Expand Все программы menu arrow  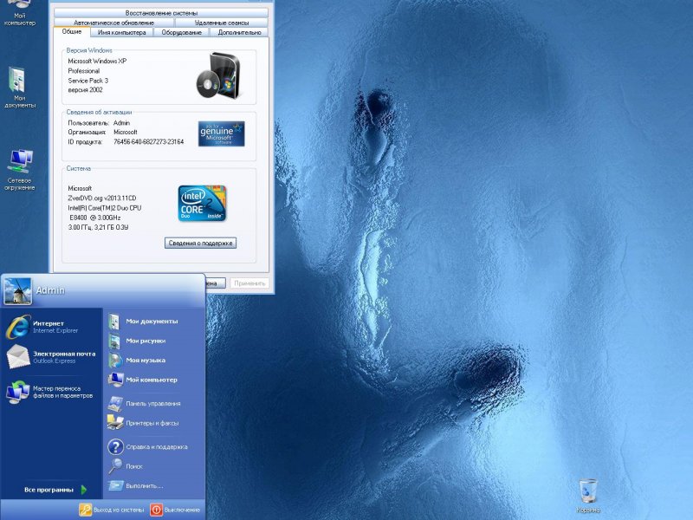(x=84, y=490)
